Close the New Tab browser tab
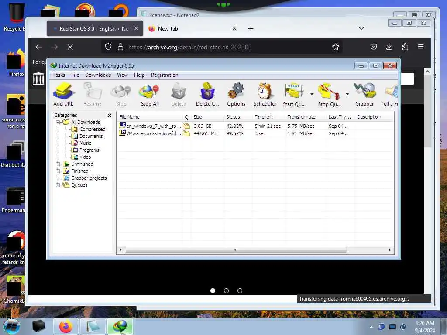This screenshot has height=335, width=447. [x=234, y=28]
